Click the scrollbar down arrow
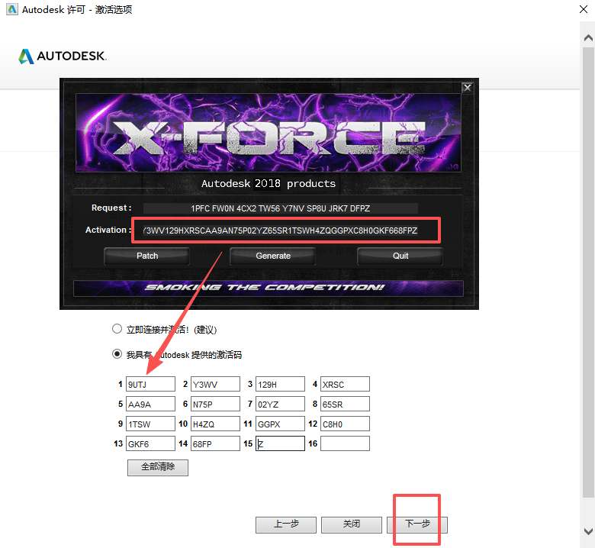 (588, 530)
